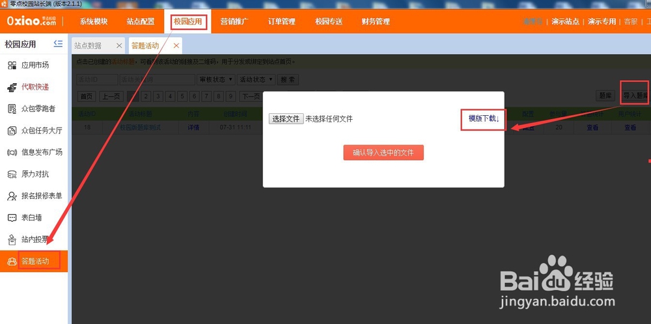This screenshot has width=651, height=324.
Task: Open the 校园专送 menu
Action: coord(329,21)
